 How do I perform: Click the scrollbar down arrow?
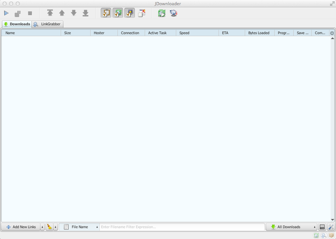(x=332, y=220)
